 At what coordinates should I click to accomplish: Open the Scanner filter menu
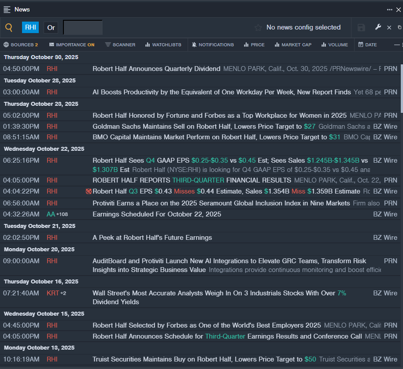click(x=120, y=45)
